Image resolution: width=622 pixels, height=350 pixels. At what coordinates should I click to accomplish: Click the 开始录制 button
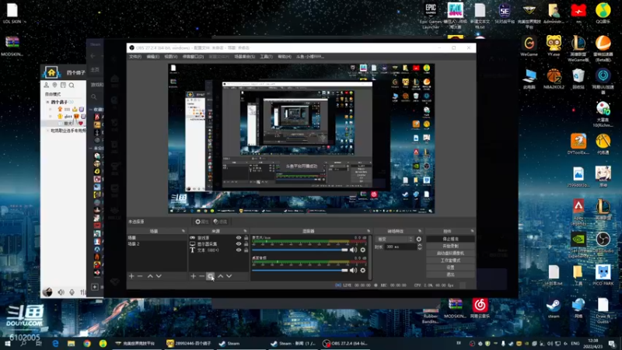[x=450, y=246]
